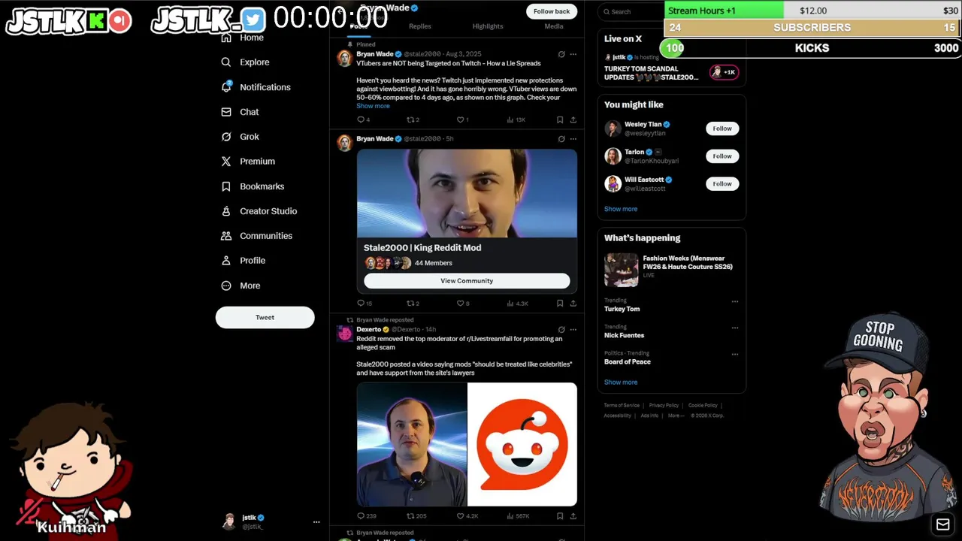Open Terms of Service link

tap(622, 406)
